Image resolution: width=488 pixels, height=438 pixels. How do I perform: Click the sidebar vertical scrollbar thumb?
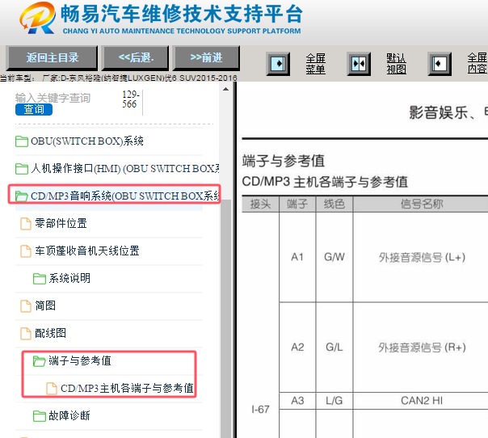[225, 318]
